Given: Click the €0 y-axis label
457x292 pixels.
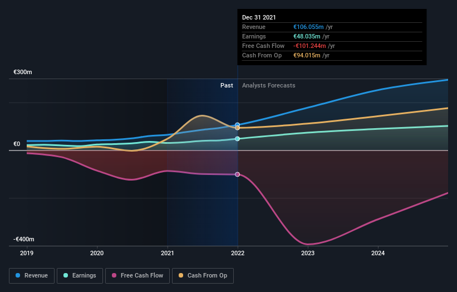Looking at the screenshot, I should click(x=17, y=144).
